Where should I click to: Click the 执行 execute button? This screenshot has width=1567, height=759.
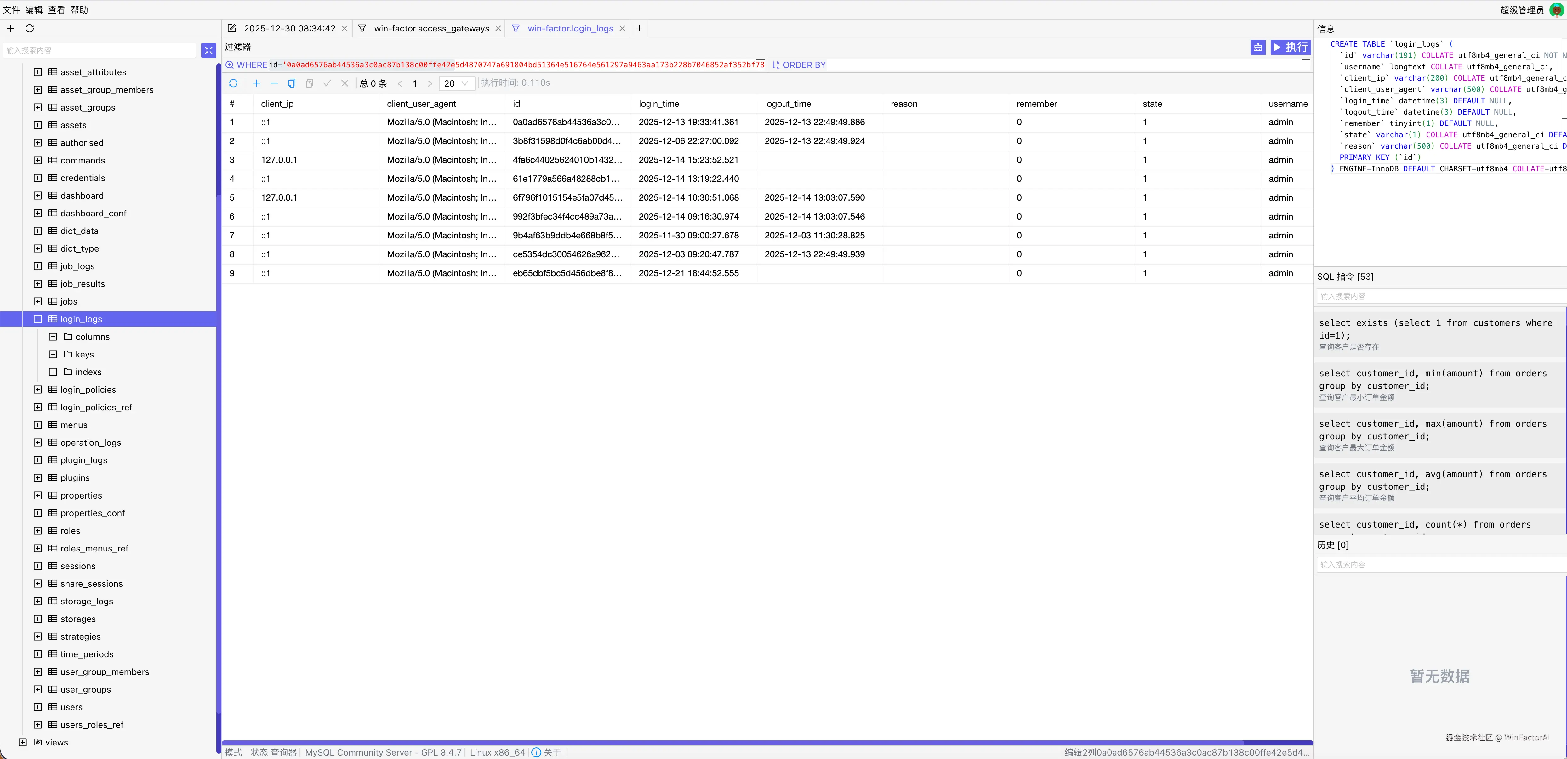(1290, 48)
